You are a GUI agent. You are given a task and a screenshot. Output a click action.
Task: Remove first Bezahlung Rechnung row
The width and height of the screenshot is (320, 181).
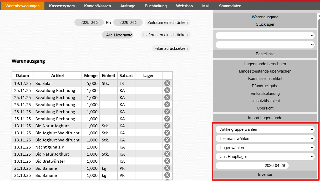[x=167, y=90]
